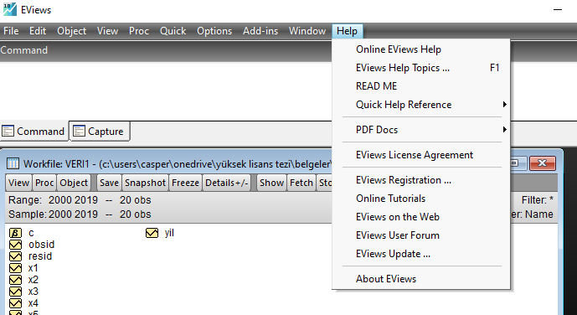Minimize the EViews main window
The image size is (577, 315).
[558, 9]
